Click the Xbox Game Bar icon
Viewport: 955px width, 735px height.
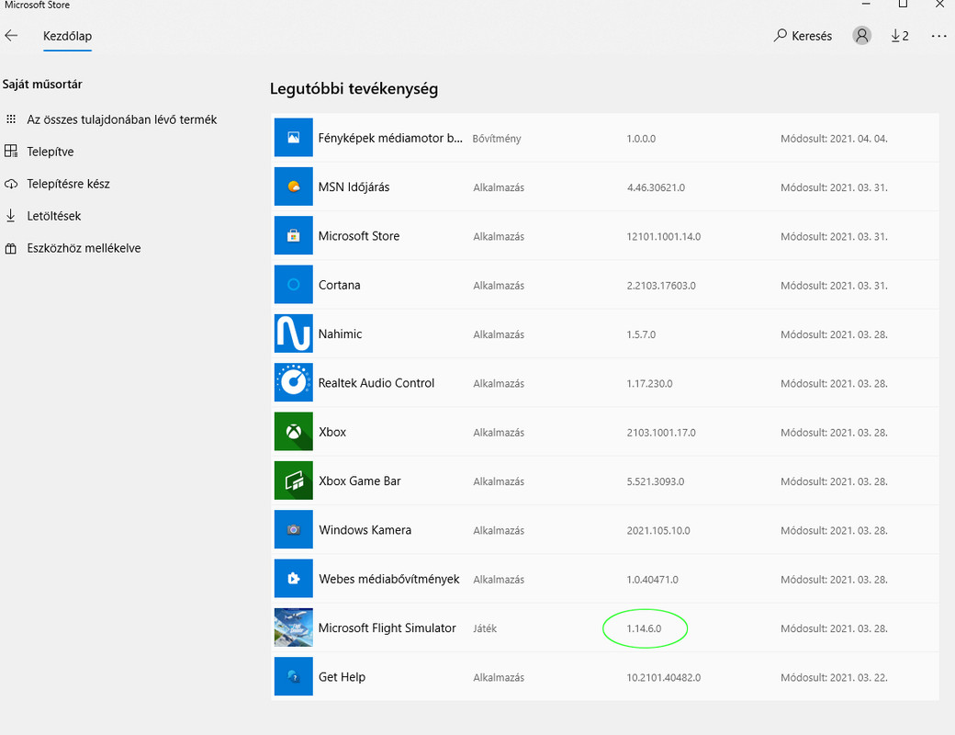click(294, 481)
